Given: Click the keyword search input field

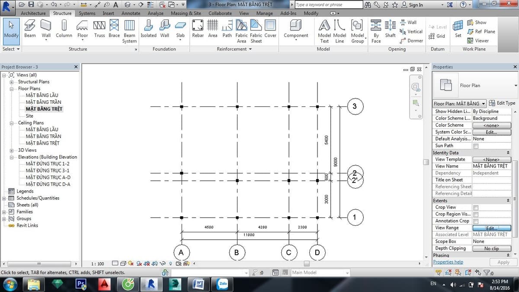Looking at the screenshot, I should click(x=329, y=5).
